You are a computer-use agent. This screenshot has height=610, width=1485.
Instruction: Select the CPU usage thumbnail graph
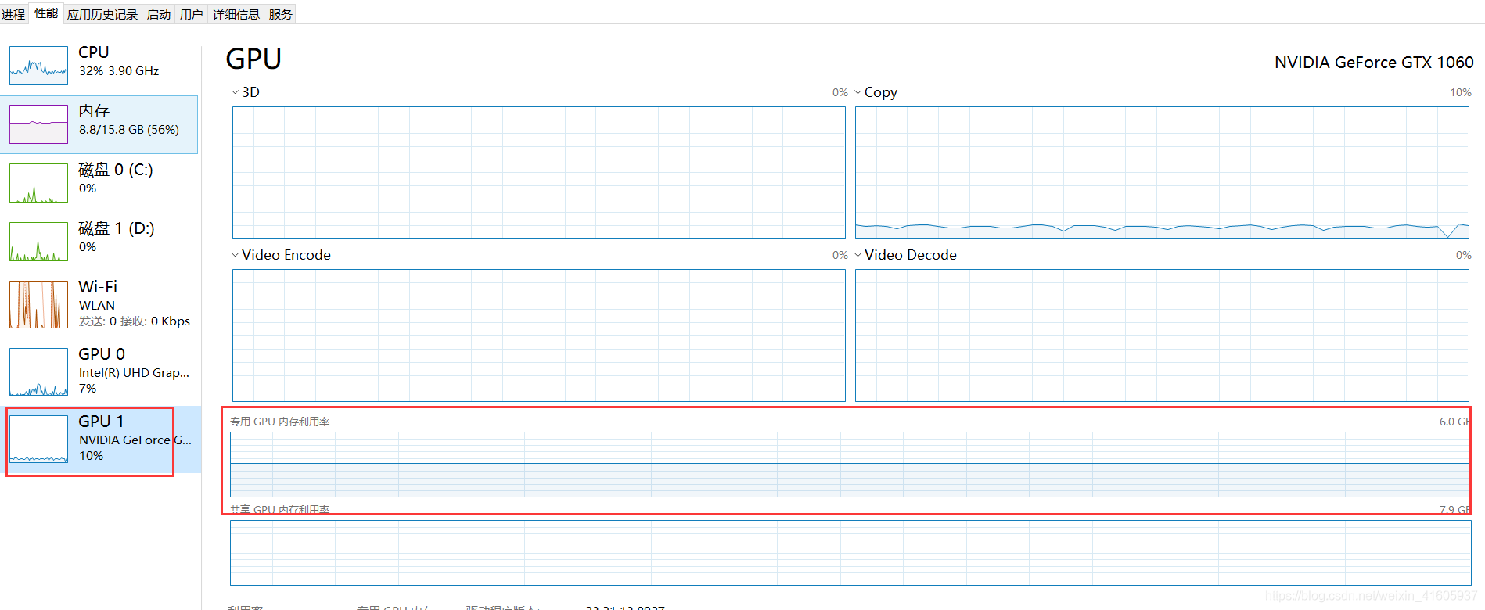[38, 65]
